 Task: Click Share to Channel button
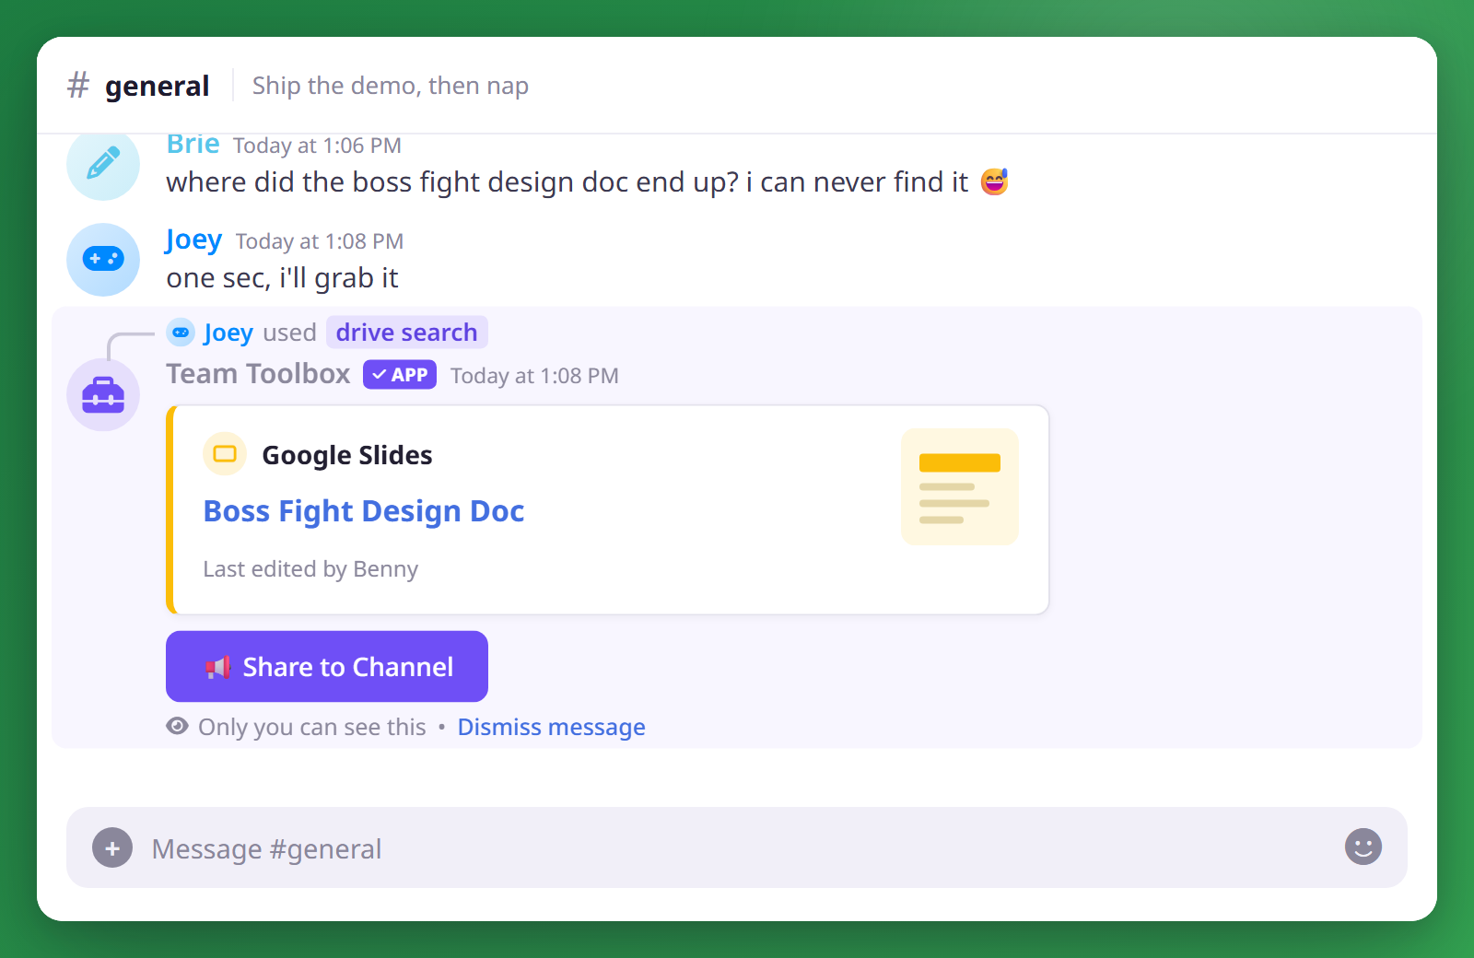pos(327,666)
